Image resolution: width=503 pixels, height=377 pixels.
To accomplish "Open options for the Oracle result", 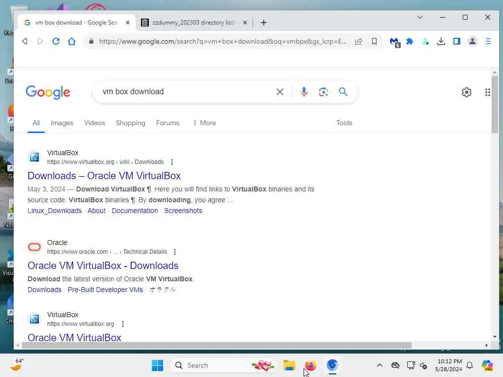I will click(175, 252).
